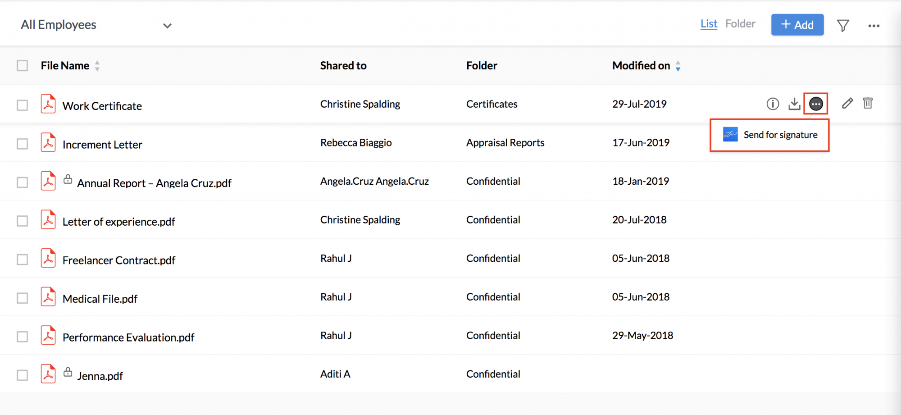
Task: Open info for Work Certificate file
Action: point(773,104)
